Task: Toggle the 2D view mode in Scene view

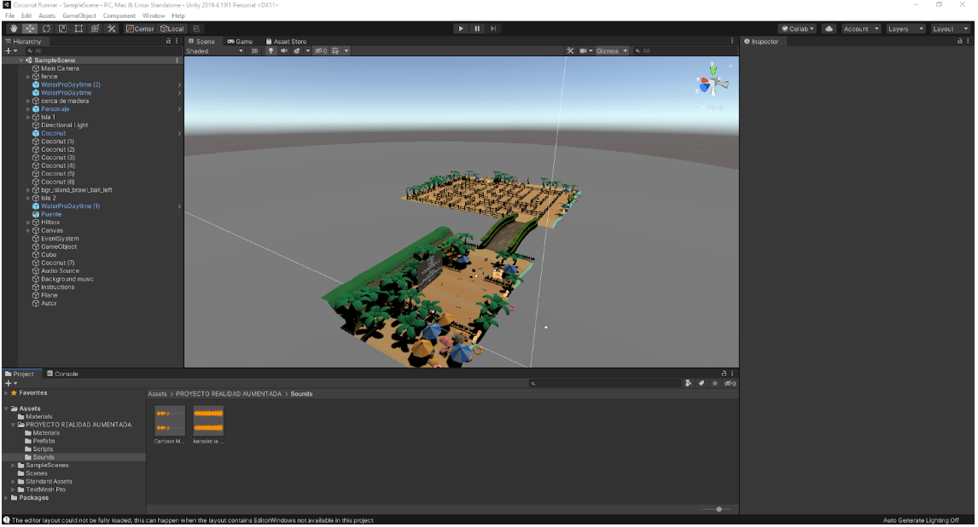Action: [253, 50]
